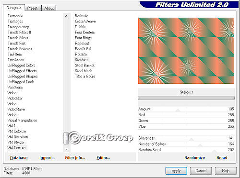This screenshot has width=240, height=178.
Task: Choose Videofilter from the group list
Action: [x=15, y=99]
